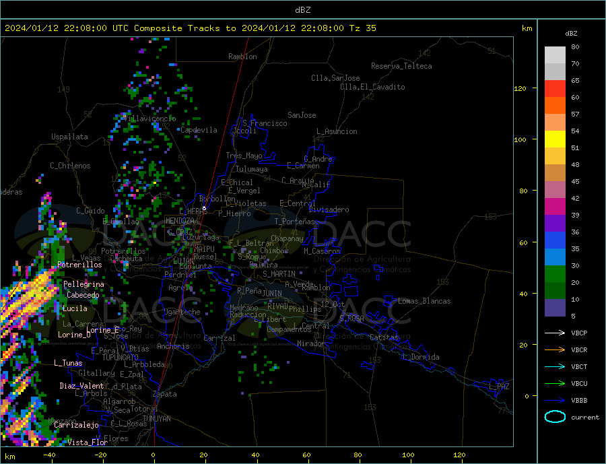Click the 'C_Guido' label

[90, 211]
